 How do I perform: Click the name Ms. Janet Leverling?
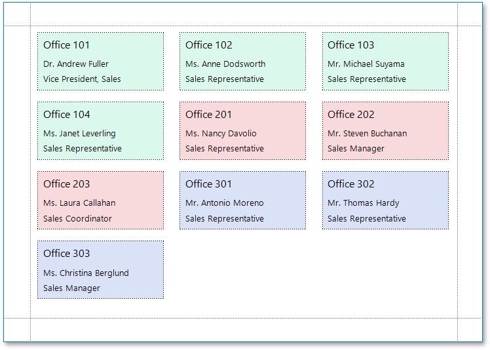[79, 134]
